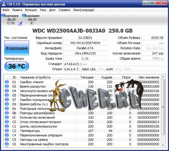169x151 pixels.
Task: Click status icon of attribute C4 row
Action: point(7,135)
